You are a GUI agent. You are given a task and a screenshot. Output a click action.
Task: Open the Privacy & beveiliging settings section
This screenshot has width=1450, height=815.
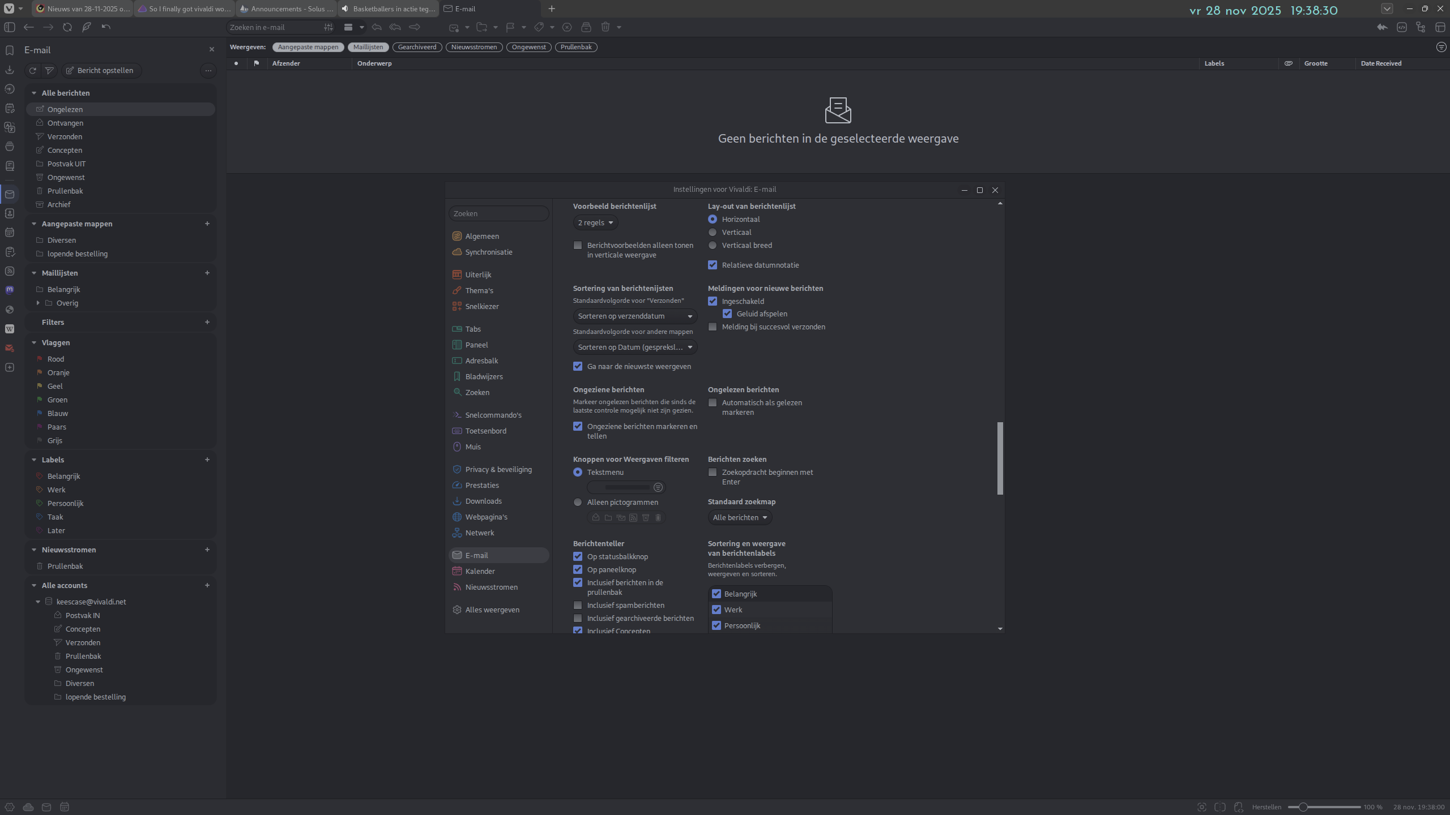coord(498,469)
